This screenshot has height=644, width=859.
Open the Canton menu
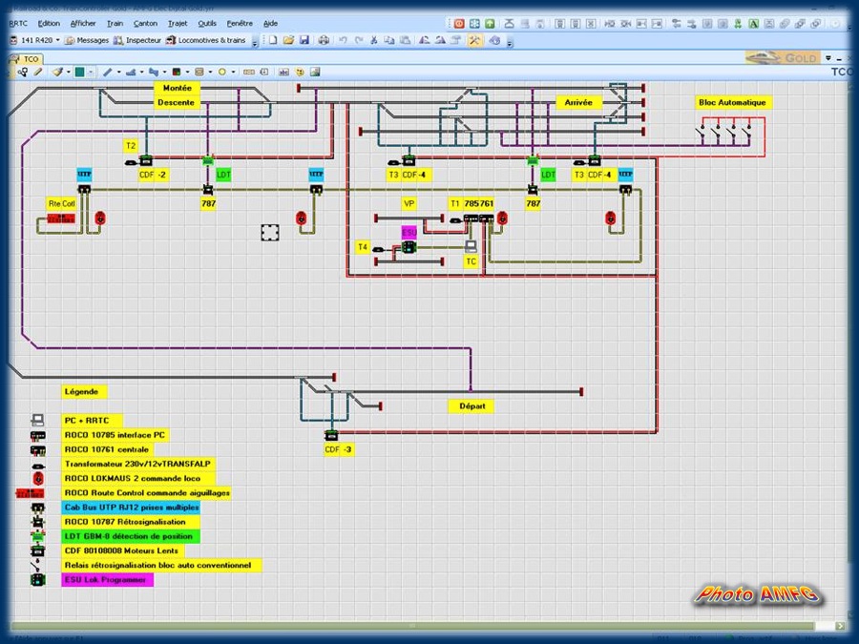point(145,24)
